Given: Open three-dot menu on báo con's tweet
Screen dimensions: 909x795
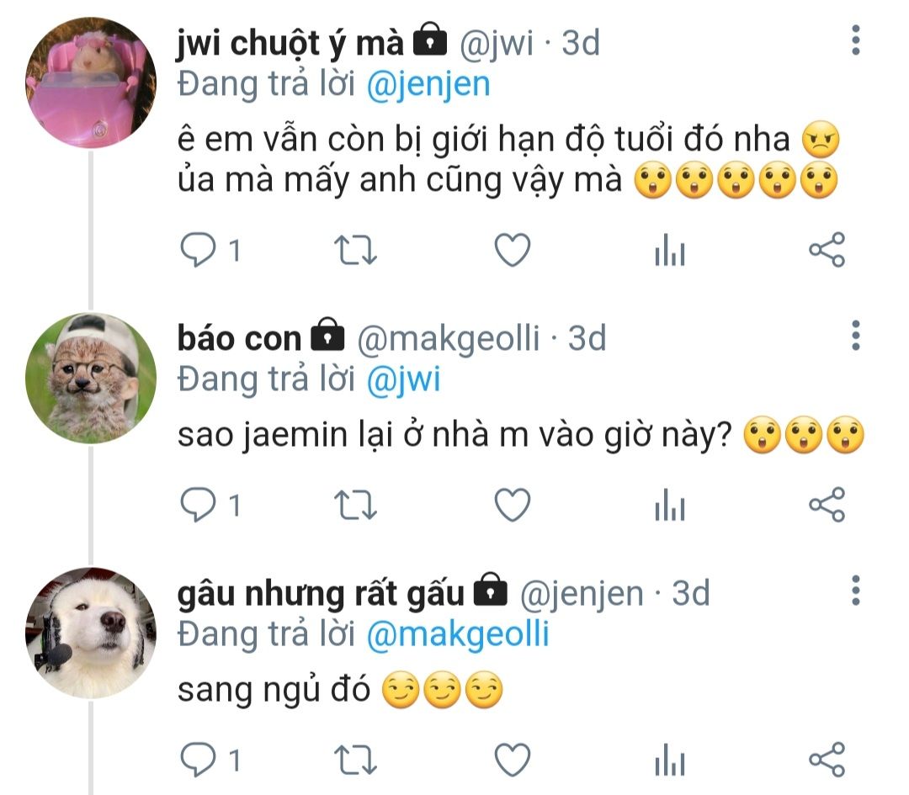Looking at the screenshot, I should (x=856, y=335).
